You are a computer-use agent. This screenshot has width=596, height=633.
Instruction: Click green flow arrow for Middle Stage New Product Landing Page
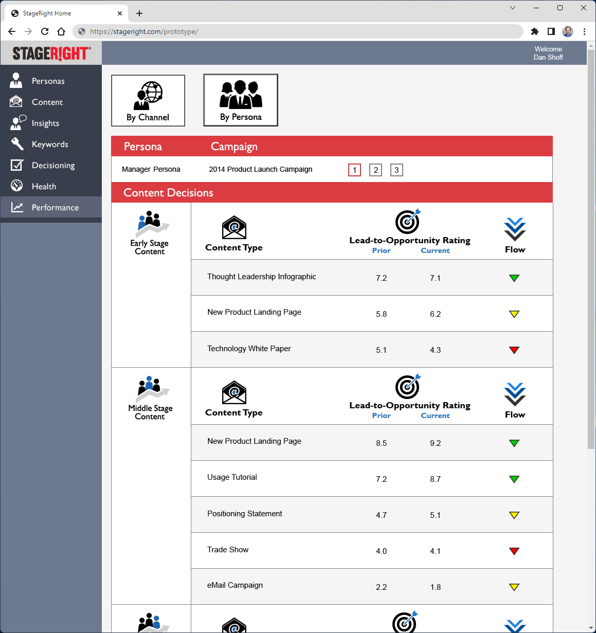[514, 443]
